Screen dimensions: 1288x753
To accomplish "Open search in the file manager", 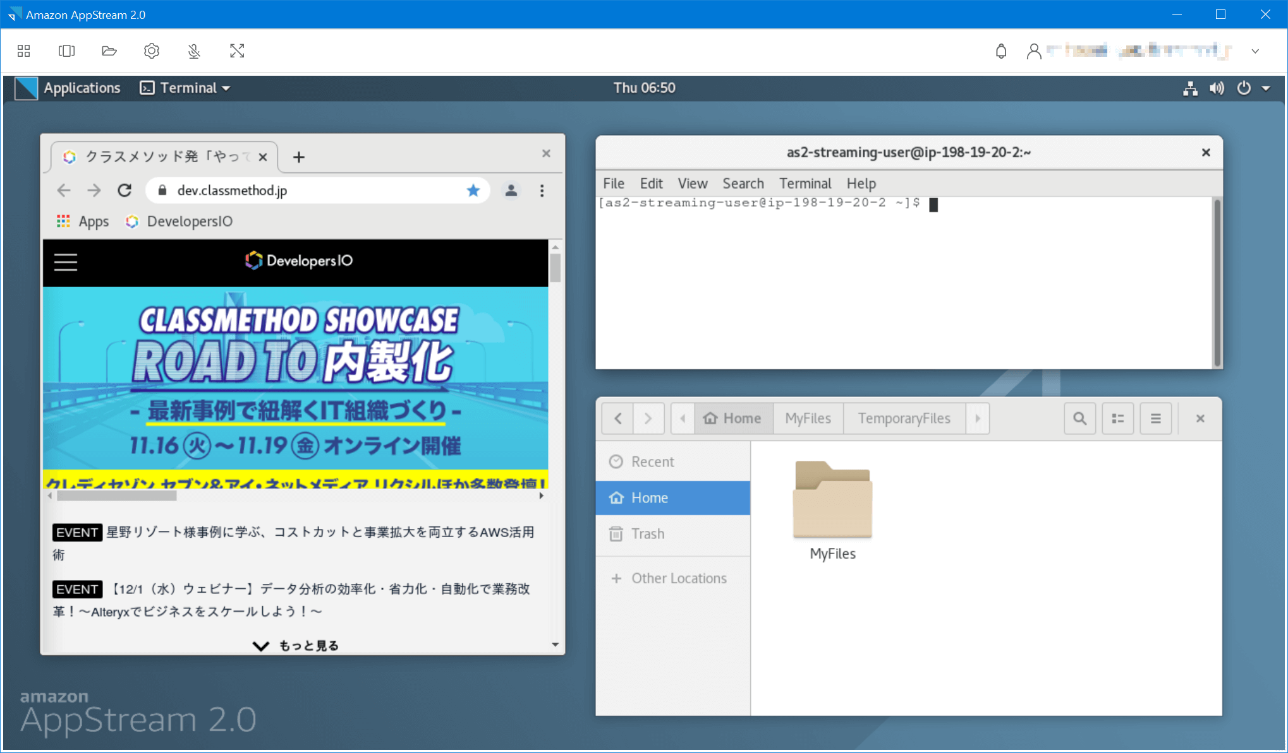I will [1079, 418].
